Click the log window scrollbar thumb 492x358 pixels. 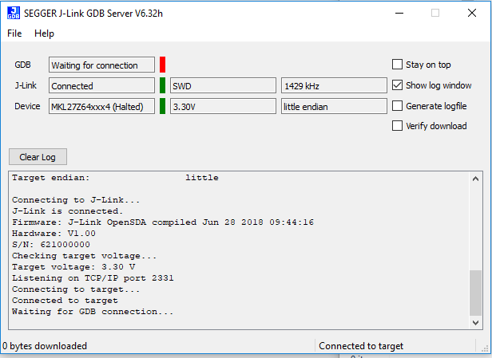click(476, 292)
